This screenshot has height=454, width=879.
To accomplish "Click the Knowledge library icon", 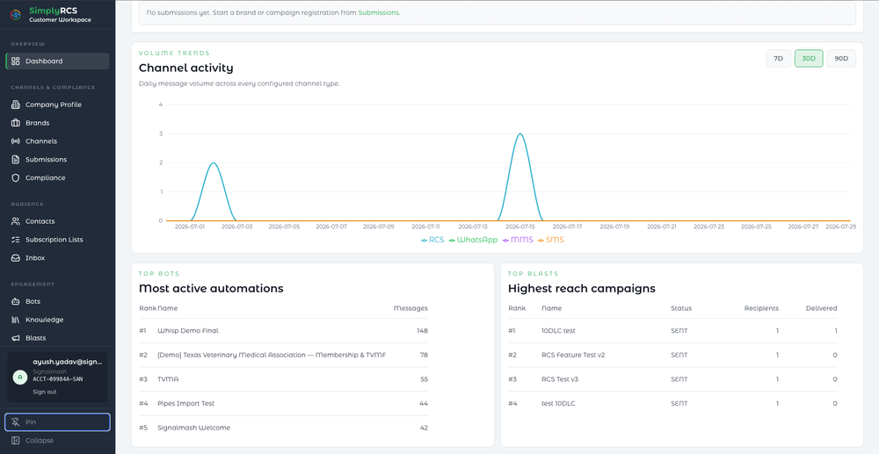I will pyautogui.click(x=16, y=320).
